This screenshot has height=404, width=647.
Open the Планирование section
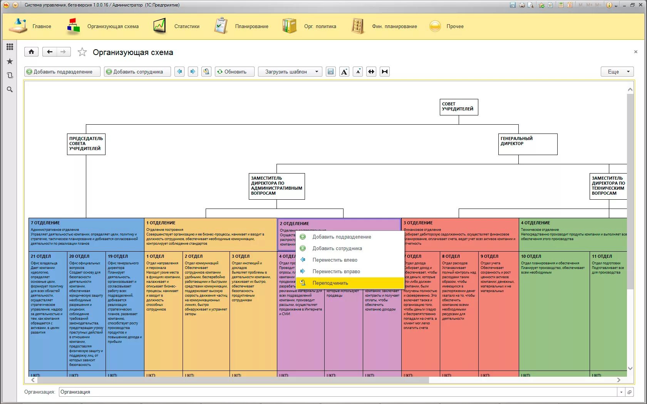(x=241, y=26)
